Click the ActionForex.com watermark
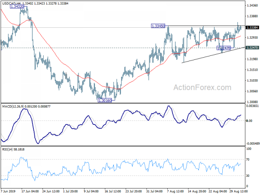The image size is (260, 195). (202, 88)
